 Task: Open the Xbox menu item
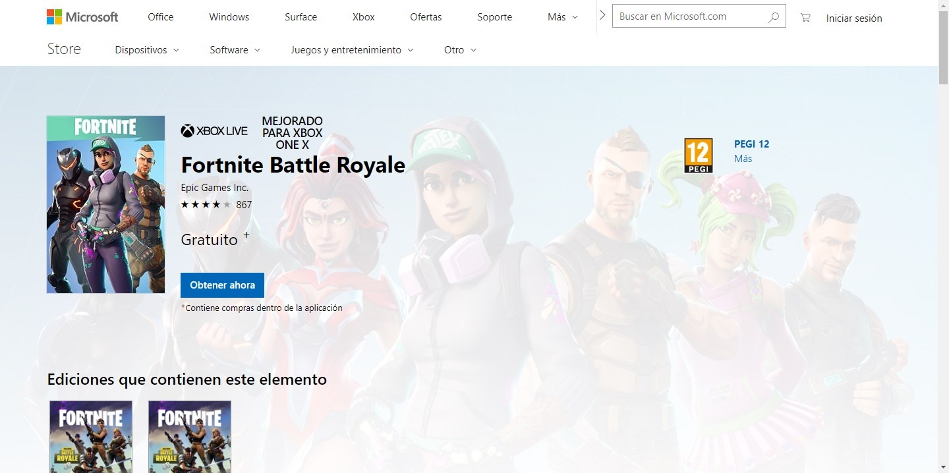pos(364,17)
